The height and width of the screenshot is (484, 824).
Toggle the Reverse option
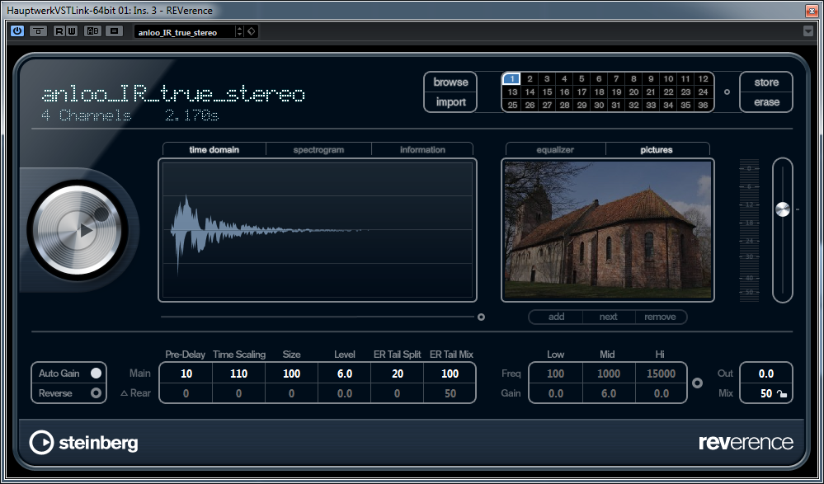tap(96, 393)
